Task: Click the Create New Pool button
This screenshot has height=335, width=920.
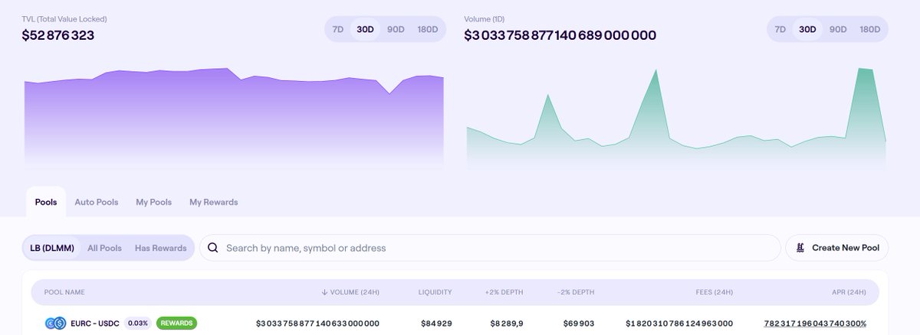Action: click(837, 248)
